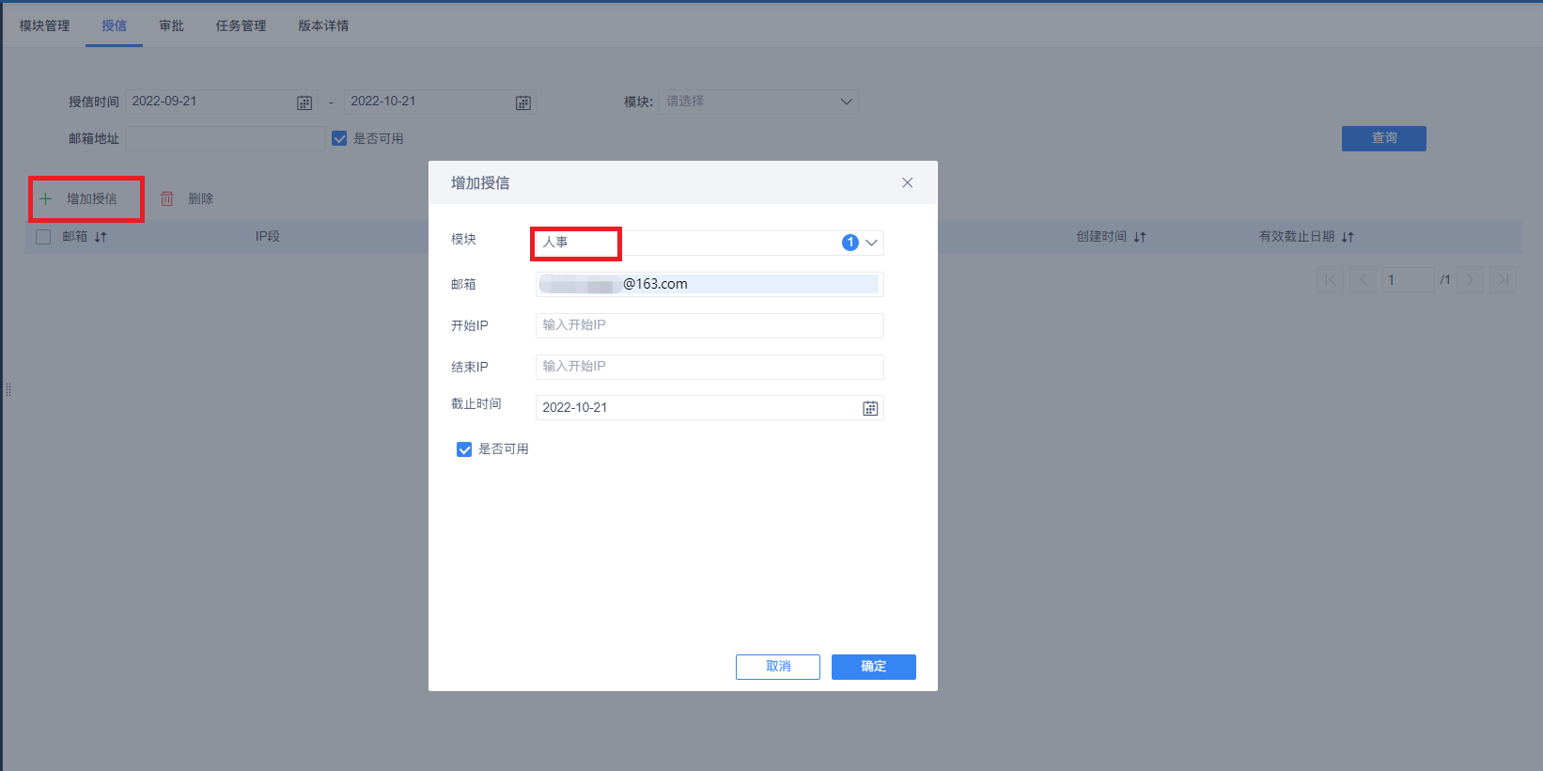Click the end date filter field 2022-10-21
Image resolution: width=1543 pixels, height=771 pixels.
click(441, 102)
